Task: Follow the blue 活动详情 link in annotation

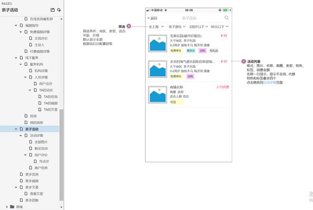Action: click(270, 83)
